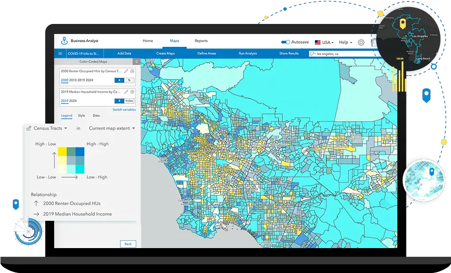
Task: Click the Business Analyst logo icon
Action: [x=64, y=41]
